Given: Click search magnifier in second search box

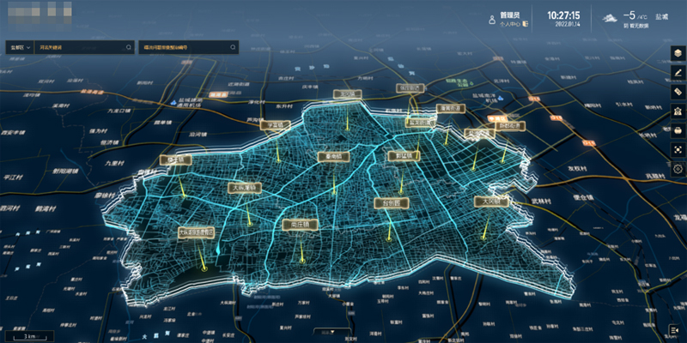Looking at the screenshot, I should 231,48.
